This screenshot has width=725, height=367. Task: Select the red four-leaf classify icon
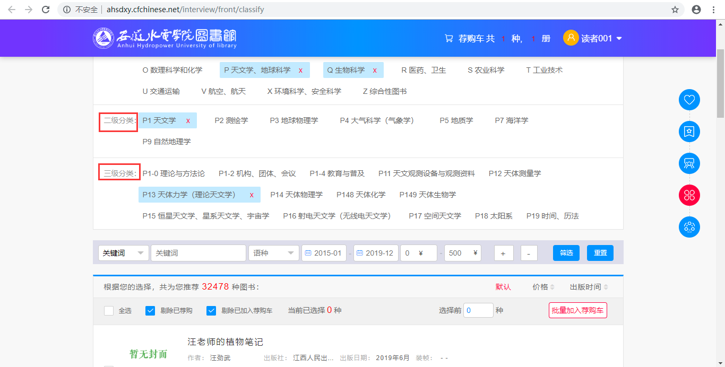click(689, 195)
